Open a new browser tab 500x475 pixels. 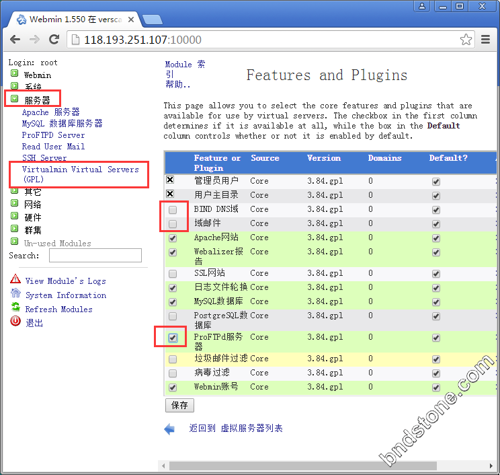153,20
